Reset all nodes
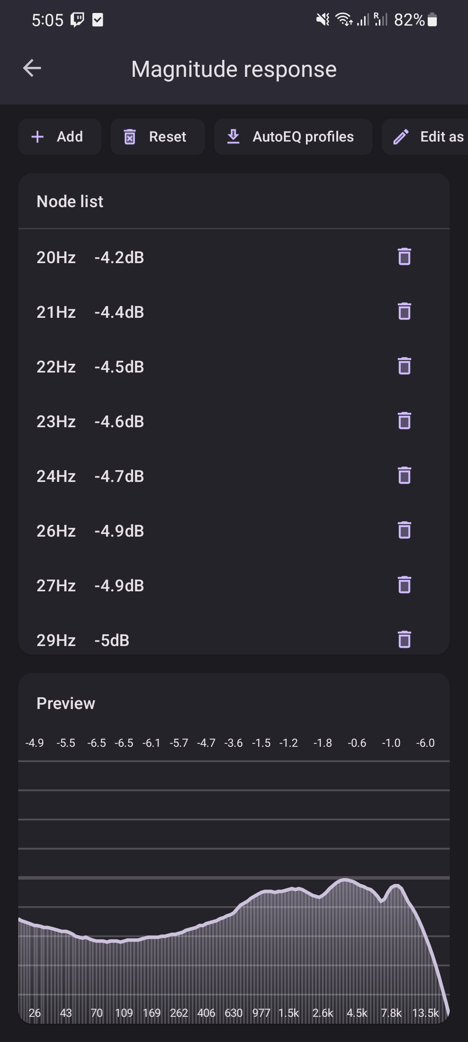 [158, 137]
